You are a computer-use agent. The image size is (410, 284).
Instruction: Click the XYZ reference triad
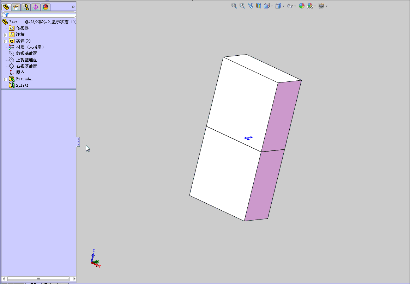(95, 259)
